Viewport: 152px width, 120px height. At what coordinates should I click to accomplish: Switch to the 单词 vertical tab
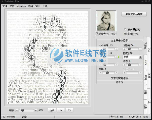145,77
